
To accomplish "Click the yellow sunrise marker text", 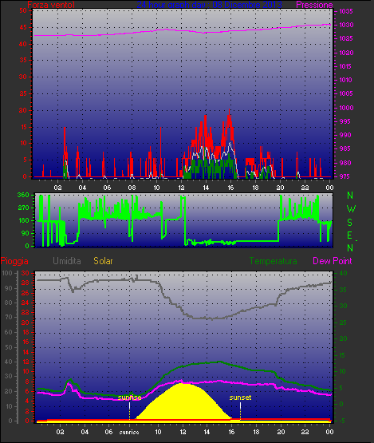I will 129,398.
